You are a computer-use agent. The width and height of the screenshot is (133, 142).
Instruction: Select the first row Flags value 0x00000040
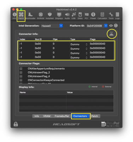click(x=98, y=44)
